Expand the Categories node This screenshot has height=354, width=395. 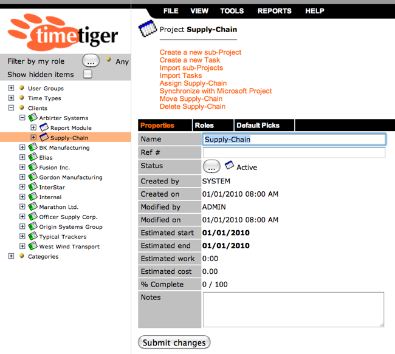point(11,256)
